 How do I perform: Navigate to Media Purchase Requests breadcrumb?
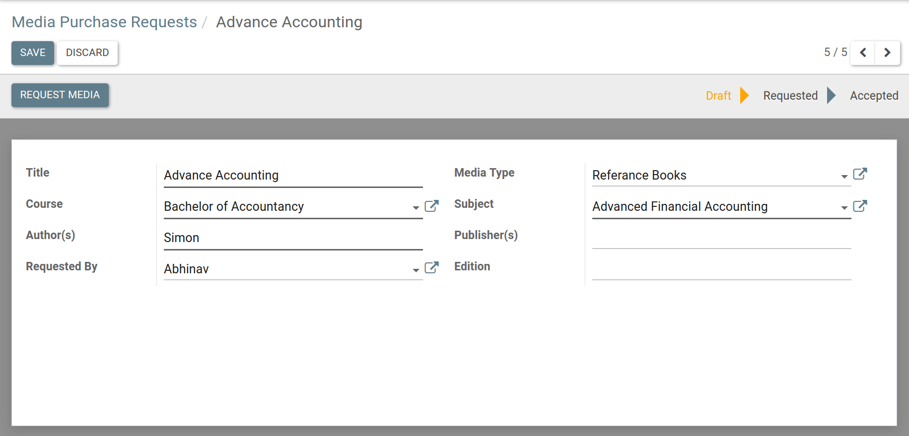click(104, 22)
